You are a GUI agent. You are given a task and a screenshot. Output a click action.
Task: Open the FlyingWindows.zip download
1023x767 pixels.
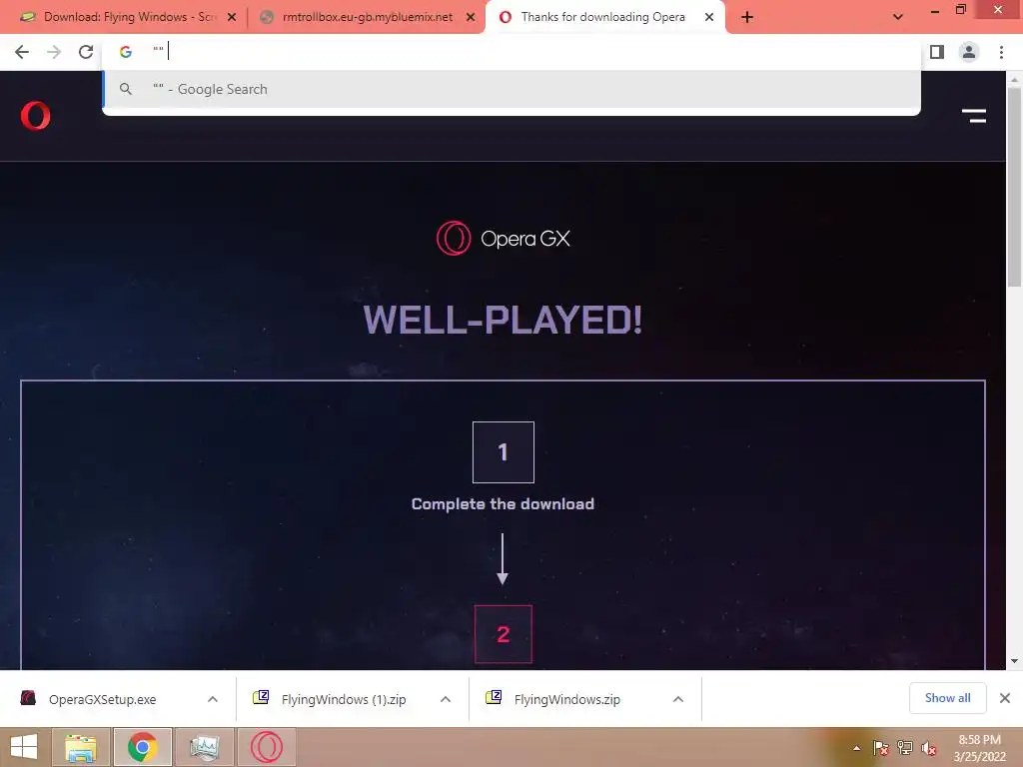(566, 699)
